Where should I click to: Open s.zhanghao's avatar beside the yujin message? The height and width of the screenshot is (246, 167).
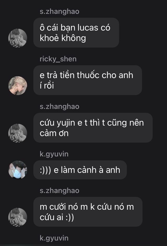[x=17, y=133]
